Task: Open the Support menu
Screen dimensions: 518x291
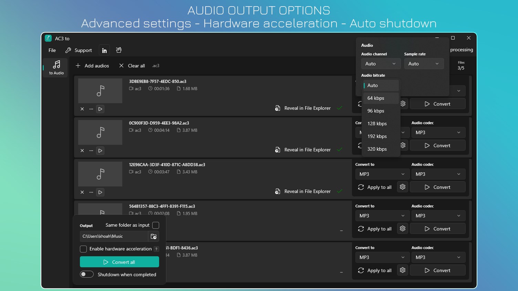Action: (x=83, y=50)
